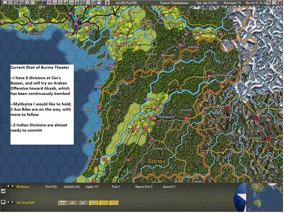Select the orange flag toolbar icon
The image size is (284, 213).
[x=49, y=3]
